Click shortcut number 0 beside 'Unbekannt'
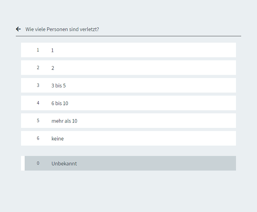 pyautogui.click(x=38, y=163)
